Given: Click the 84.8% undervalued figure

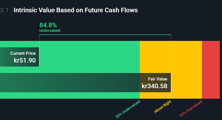Looking at the screenshot, I should point(48,25).
